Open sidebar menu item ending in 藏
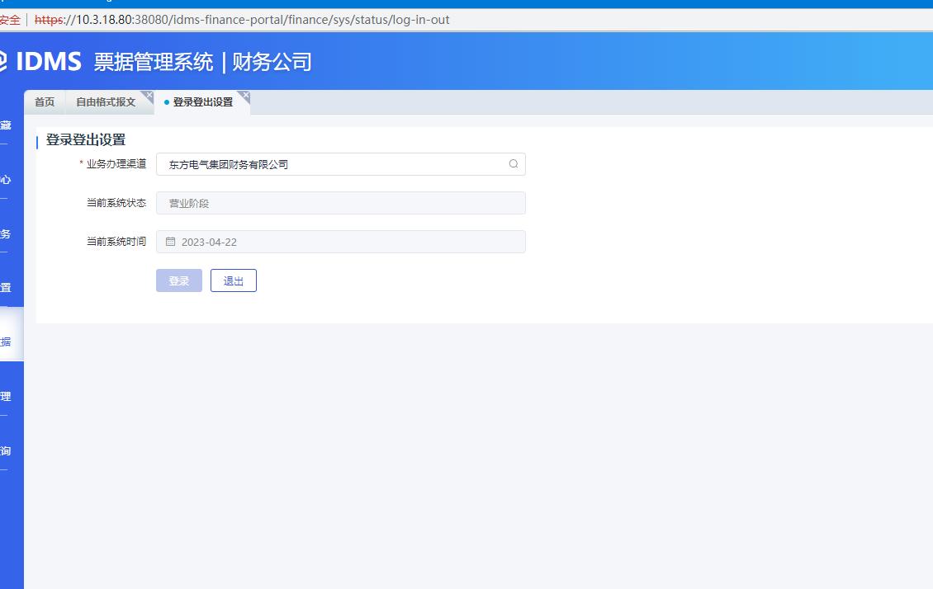Image resolution: width=933 pixels, height=589 pixels. point(6,125)
